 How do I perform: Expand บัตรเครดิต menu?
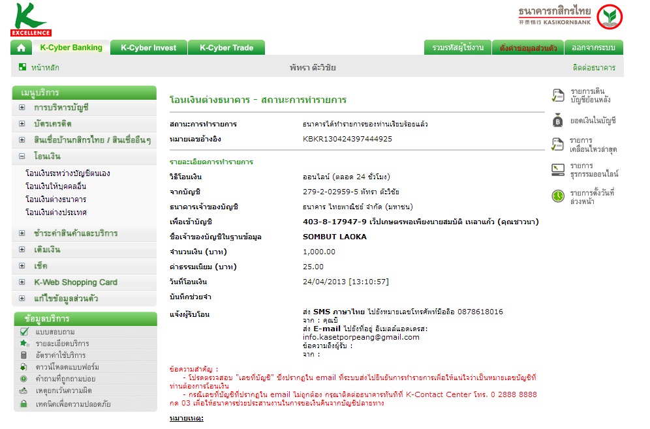[x=22, y=123]
